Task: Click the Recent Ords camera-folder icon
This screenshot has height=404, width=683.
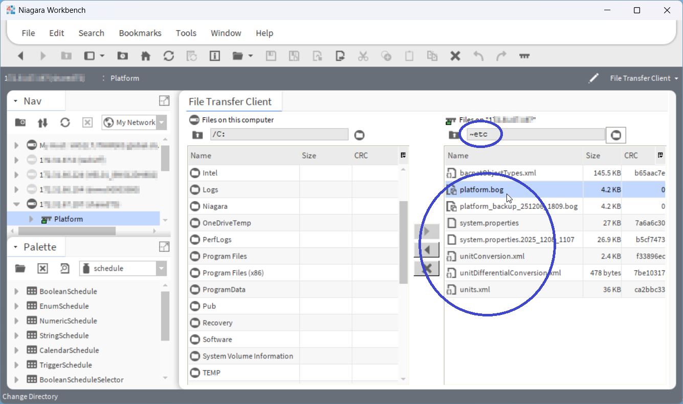Action: click(x=123, y=56)
